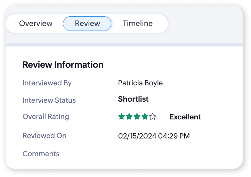251x177 pixels.
Task: Click the first green rating star
Action: point(121,117)
